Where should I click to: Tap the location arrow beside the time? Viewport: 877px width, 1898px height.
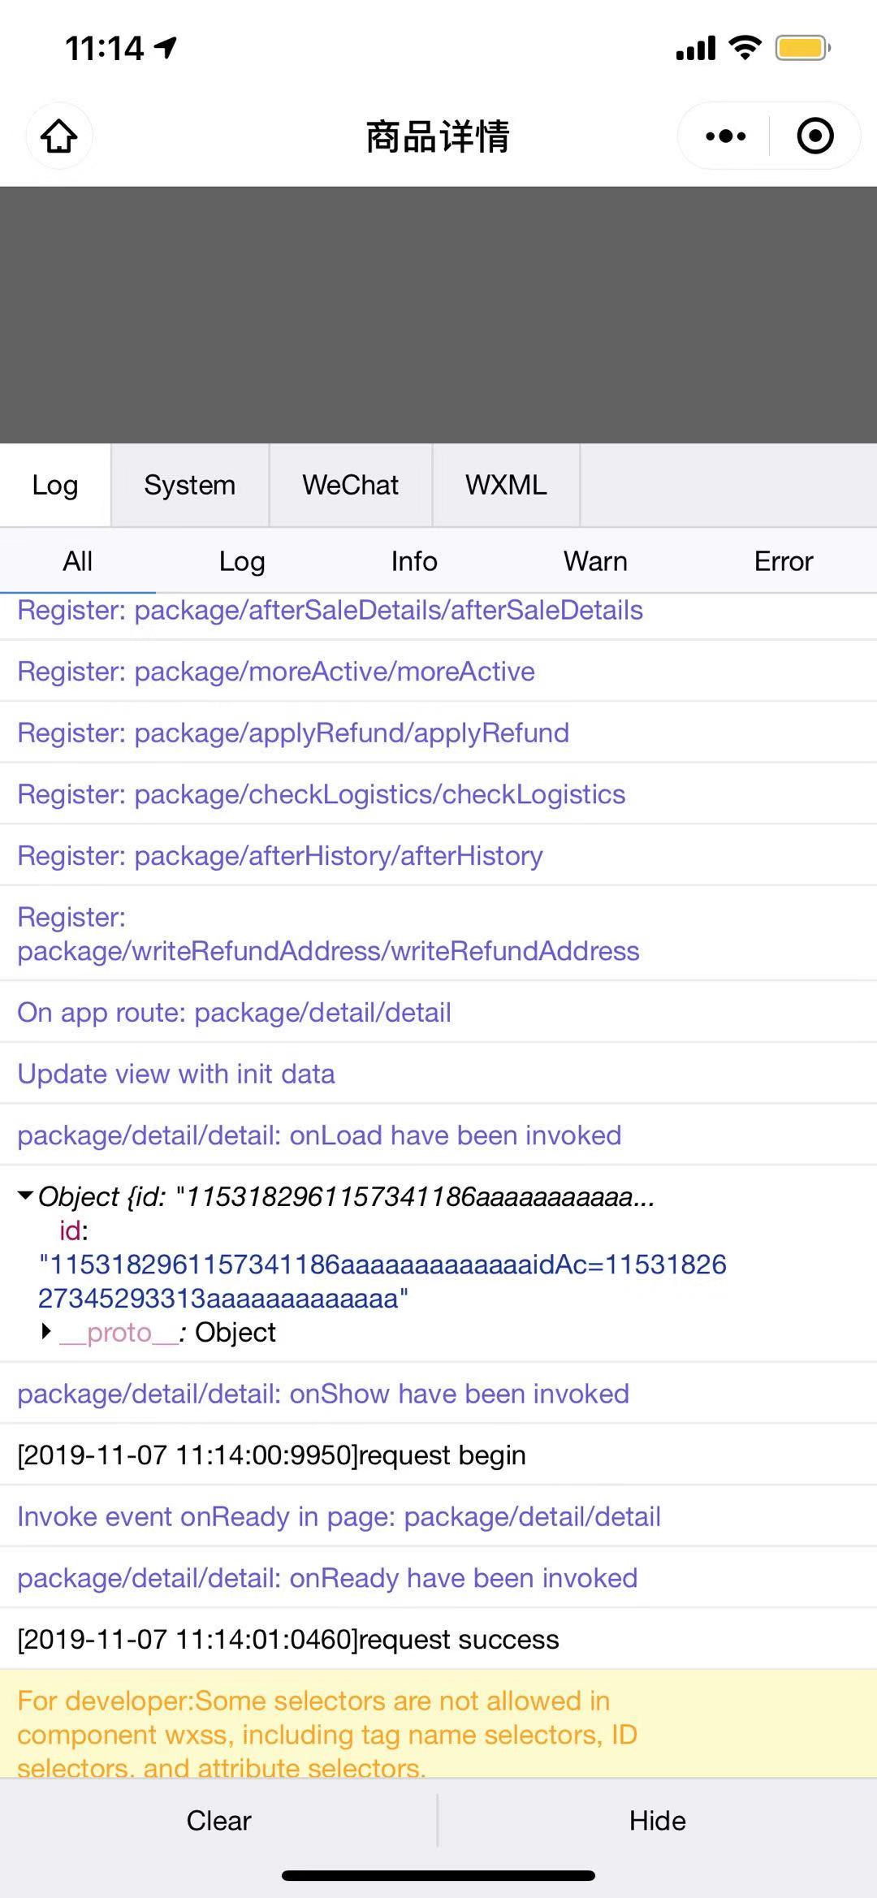pos(166,48)
